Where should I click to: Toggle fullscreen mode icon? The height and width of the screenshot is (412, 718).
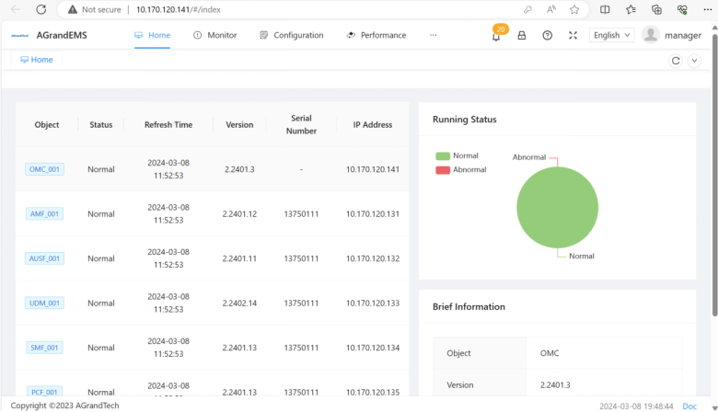[573, 36]
